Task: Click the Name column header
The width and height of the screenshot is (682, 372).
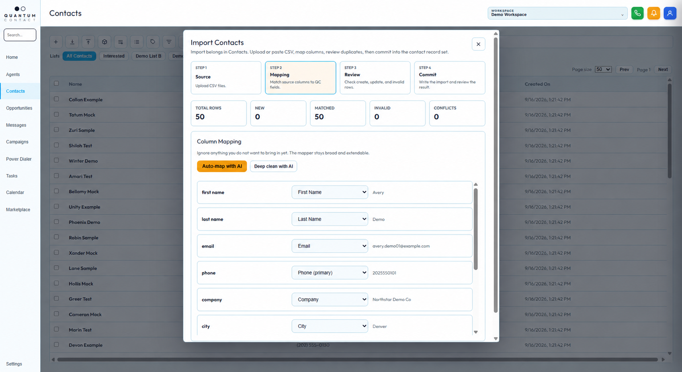Action: (x=75, y=84)
